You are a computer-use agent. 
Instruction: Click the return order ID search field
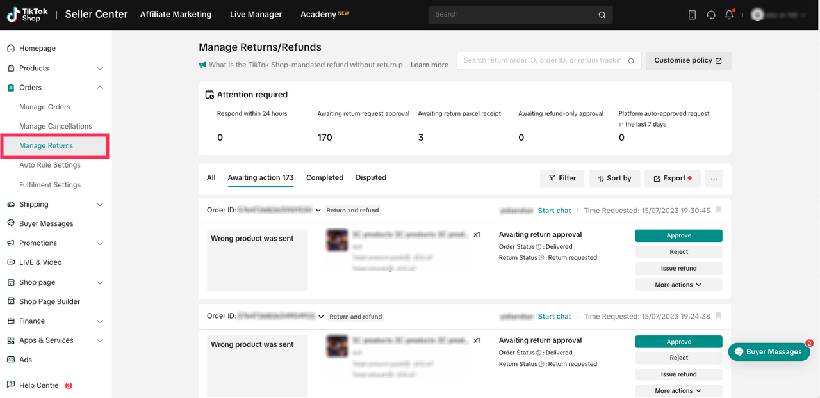coord(541,61)
